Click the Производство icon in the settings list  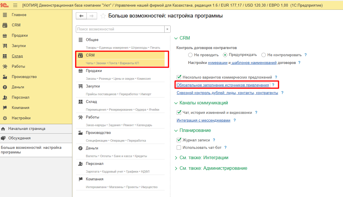pos(81,133)
